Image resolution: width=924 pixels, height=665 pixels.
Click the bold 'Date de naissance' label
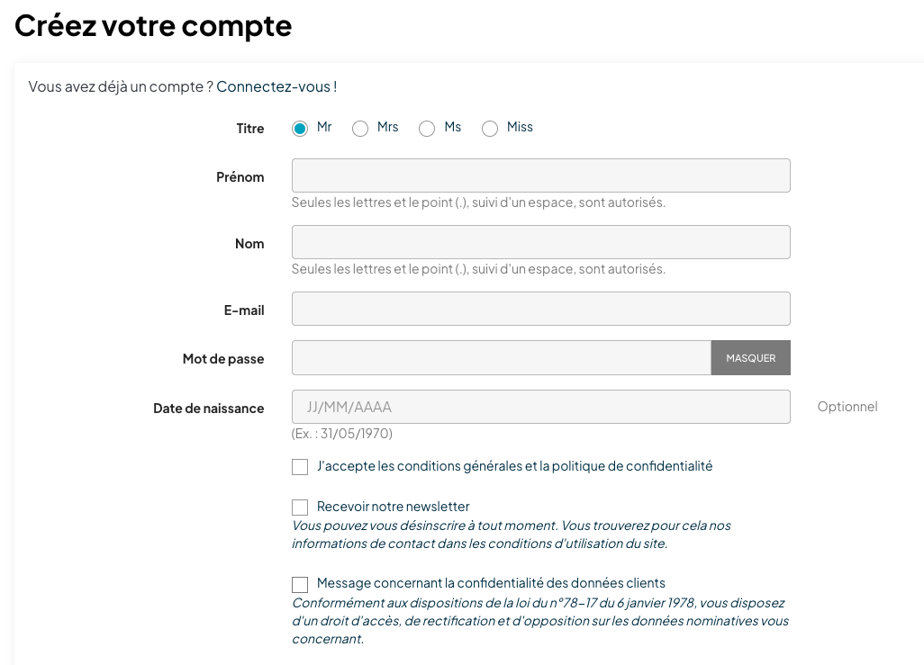pos(209,409)
